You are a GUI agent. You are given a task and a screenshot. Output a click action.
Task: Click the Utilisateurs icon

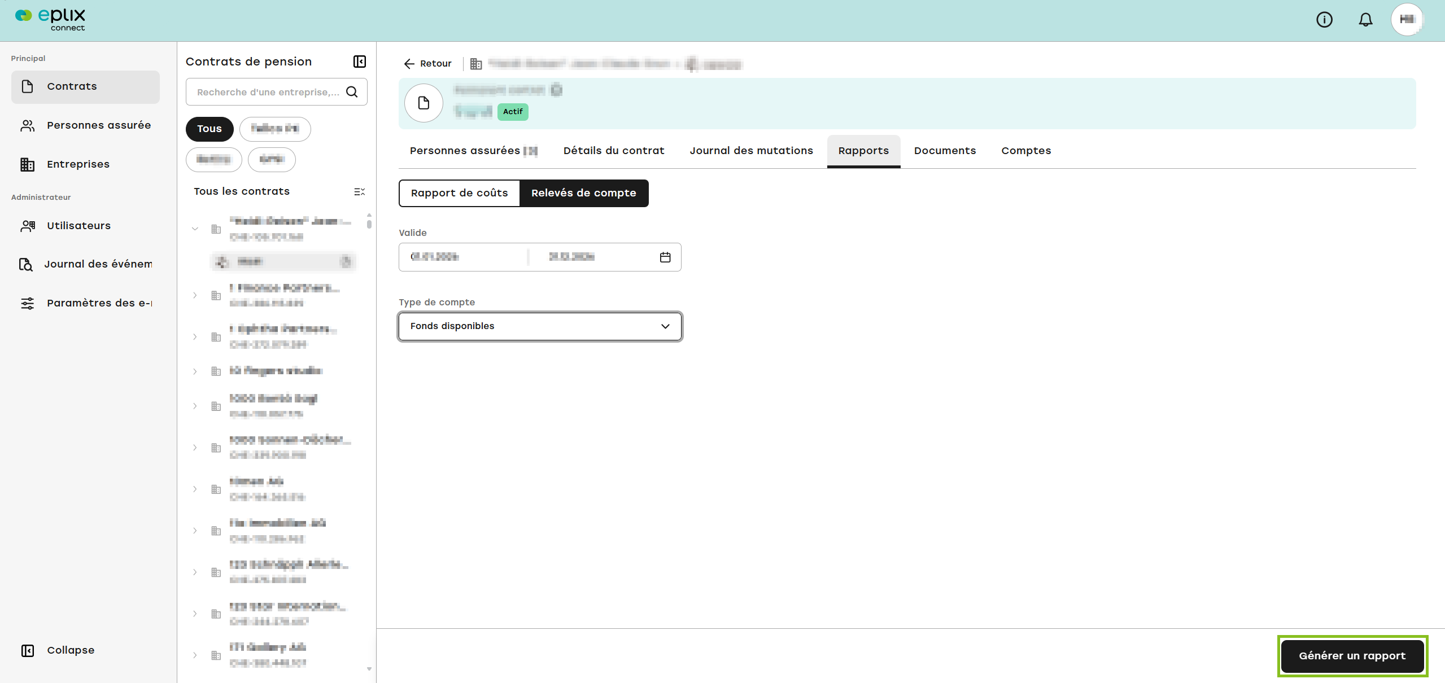click(28, 226)
